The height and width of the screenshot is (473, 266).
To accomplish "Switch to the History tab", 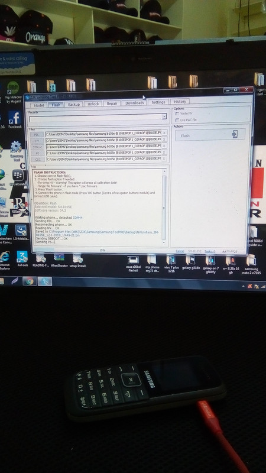I will [x=180, y=101].
